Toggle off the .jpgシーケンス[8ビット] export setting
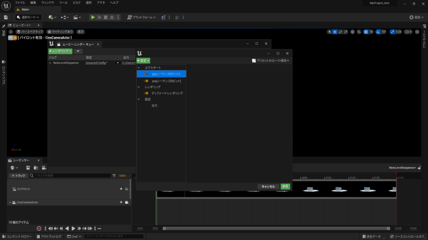Image resolution: width=428 pixels, height=240 pixels. coord(146,74)
